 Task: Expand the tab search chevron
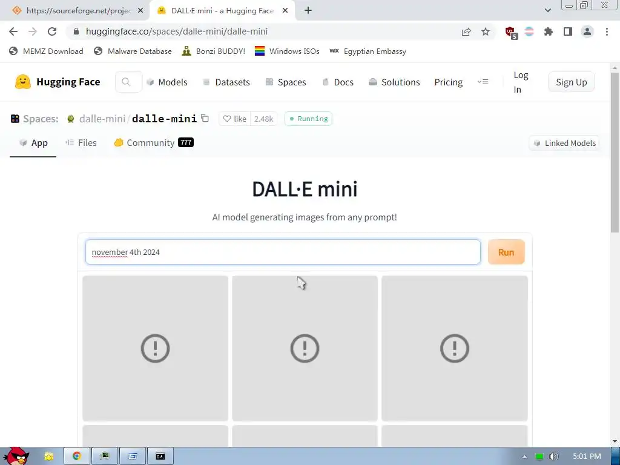(x=547, y=11)
